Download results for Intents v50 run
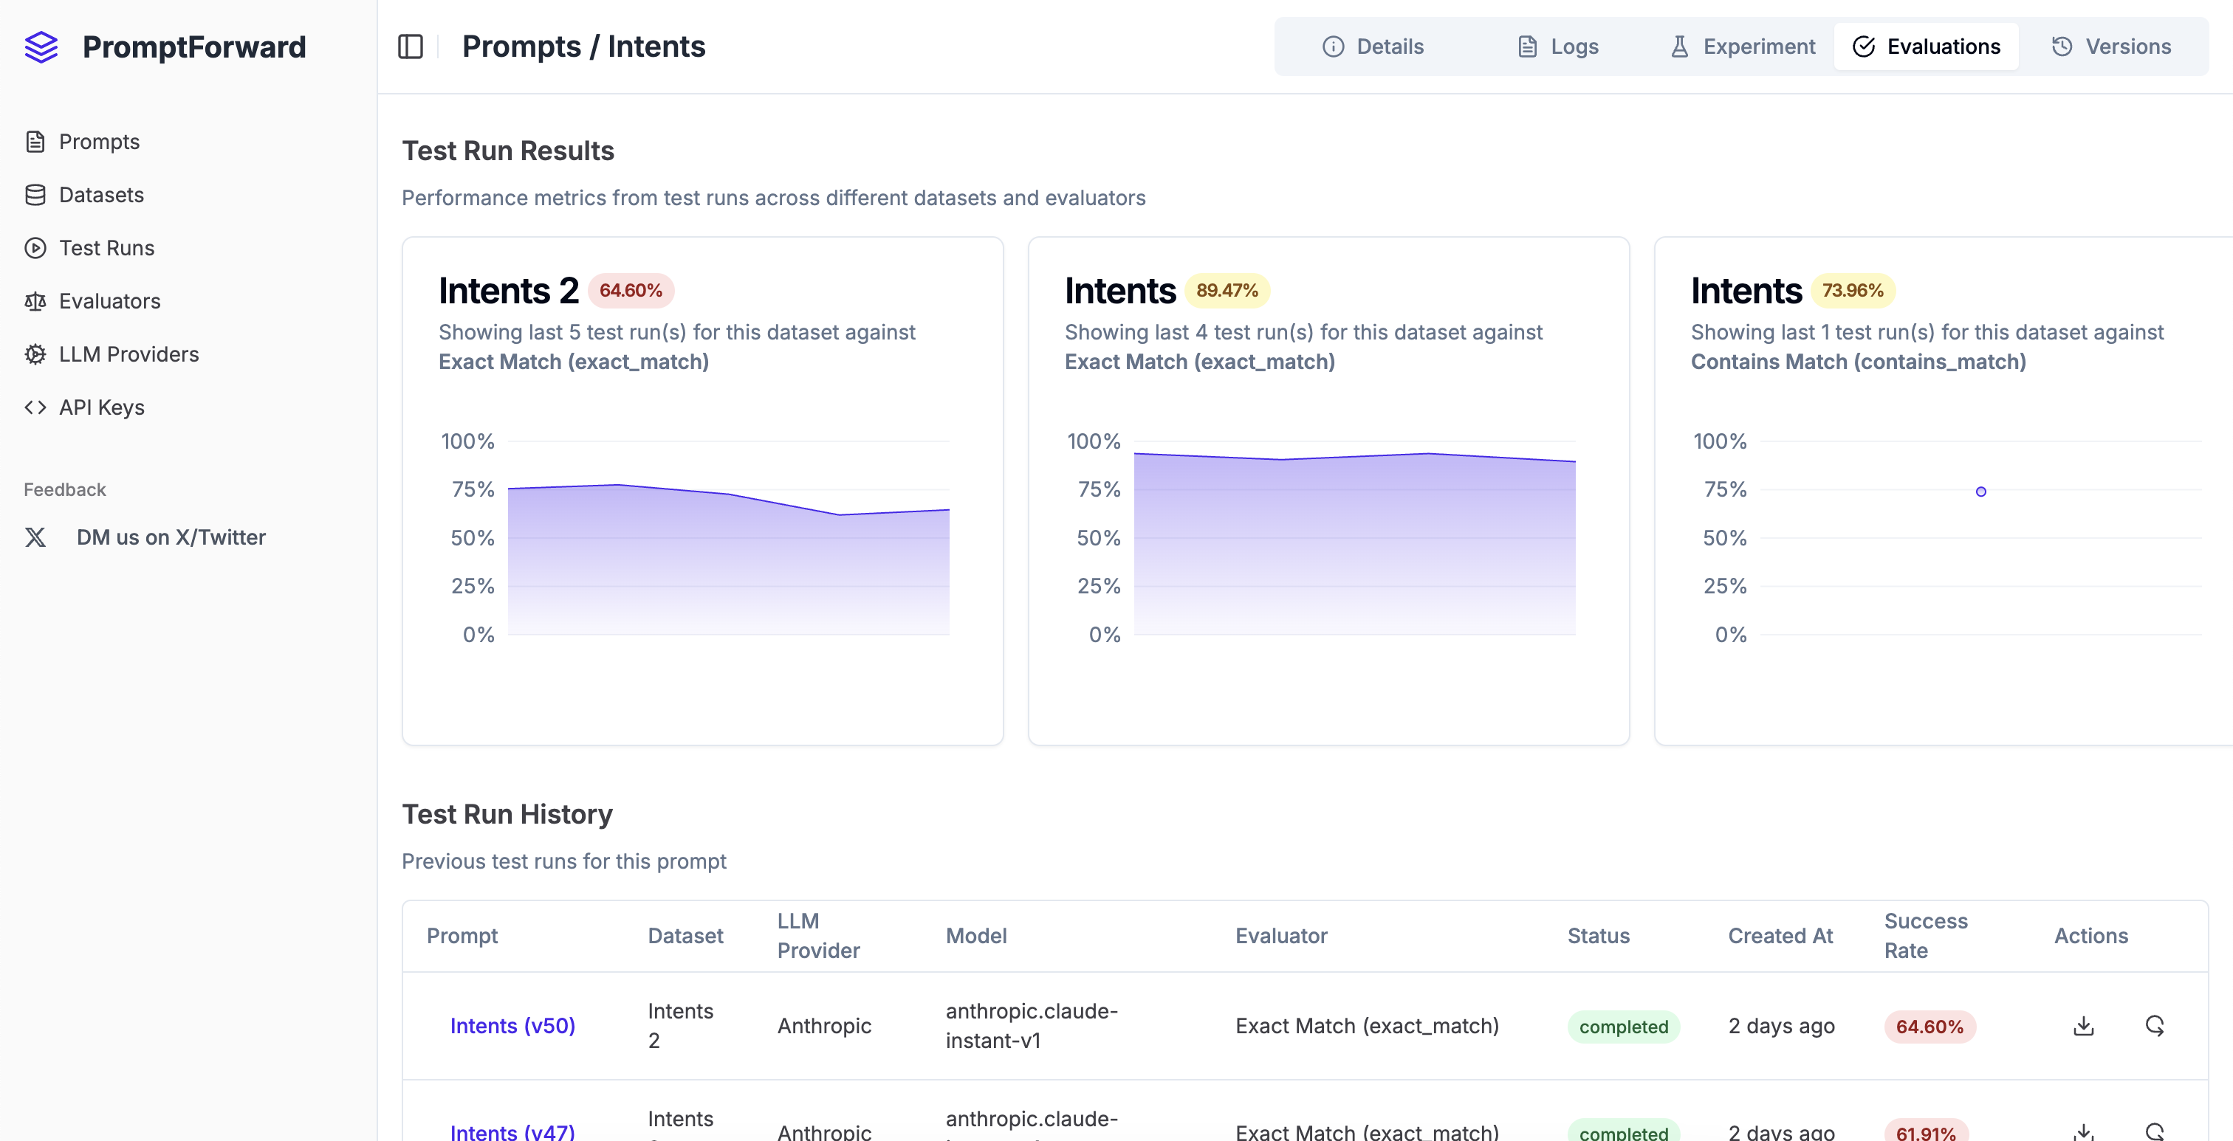Screen dimensions: 2233x1141 [x=2083, y=1026]
